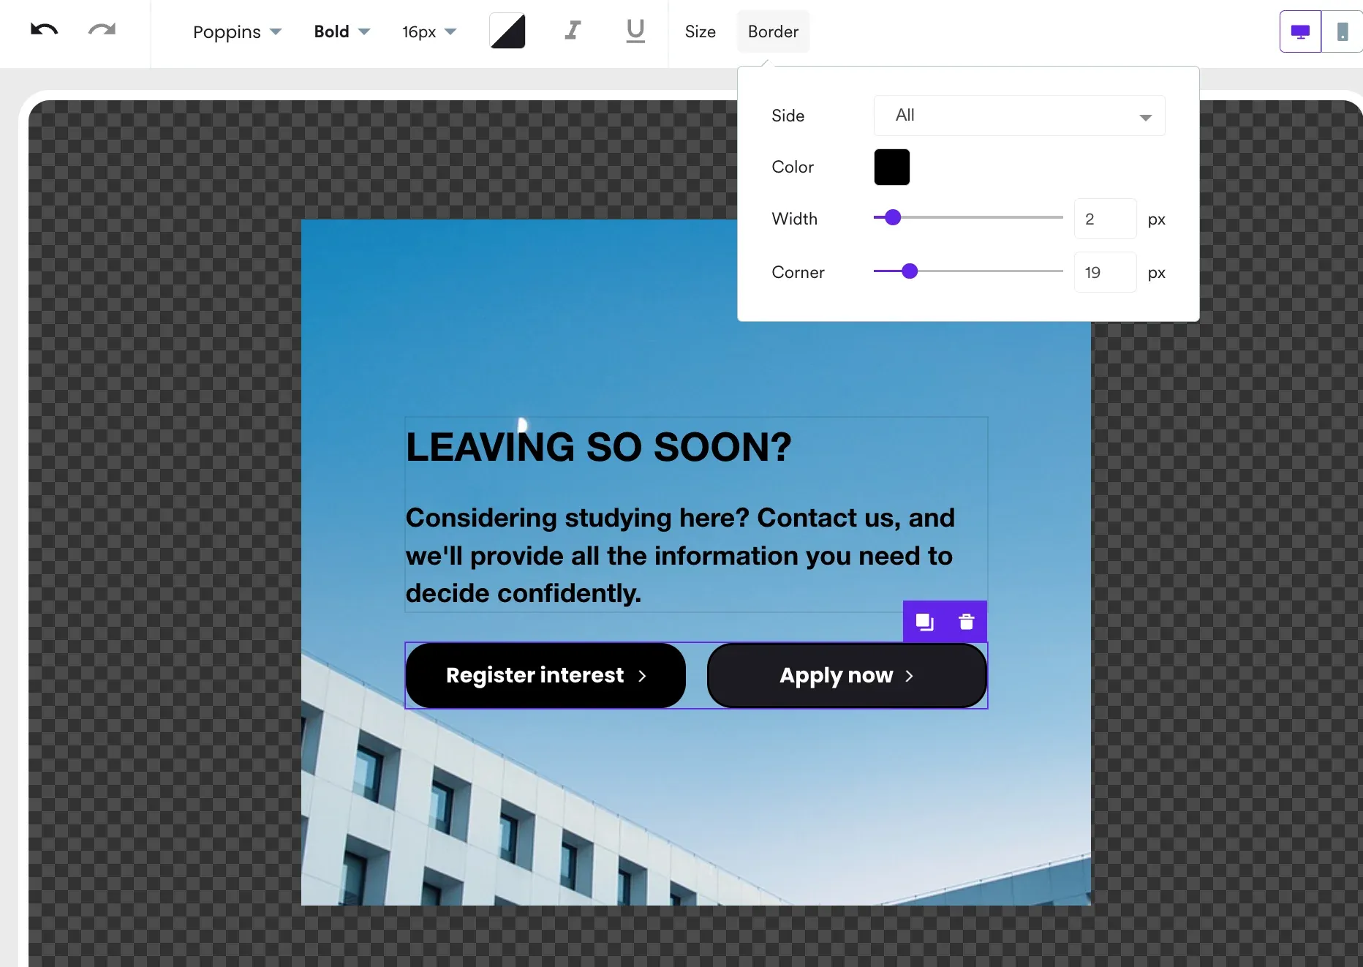Image resolution: width=1363 pixels, height=967 pixels.
Task: Expand the Side dropdown set to All
Action: [x=1019, y=116]
